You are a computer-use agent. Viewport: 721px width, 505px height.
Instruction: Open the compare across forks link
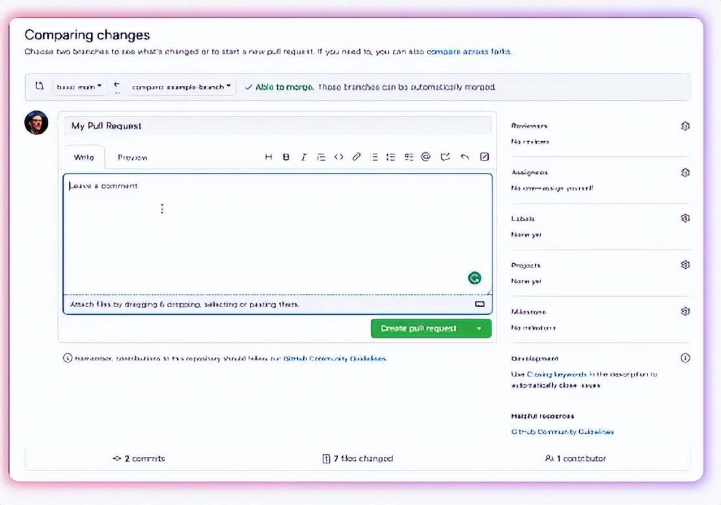469,51
